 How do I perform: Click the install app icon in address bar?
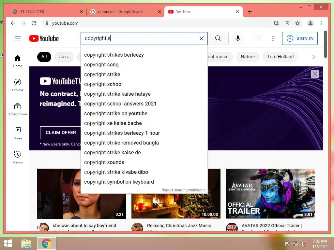coord(277,23)
